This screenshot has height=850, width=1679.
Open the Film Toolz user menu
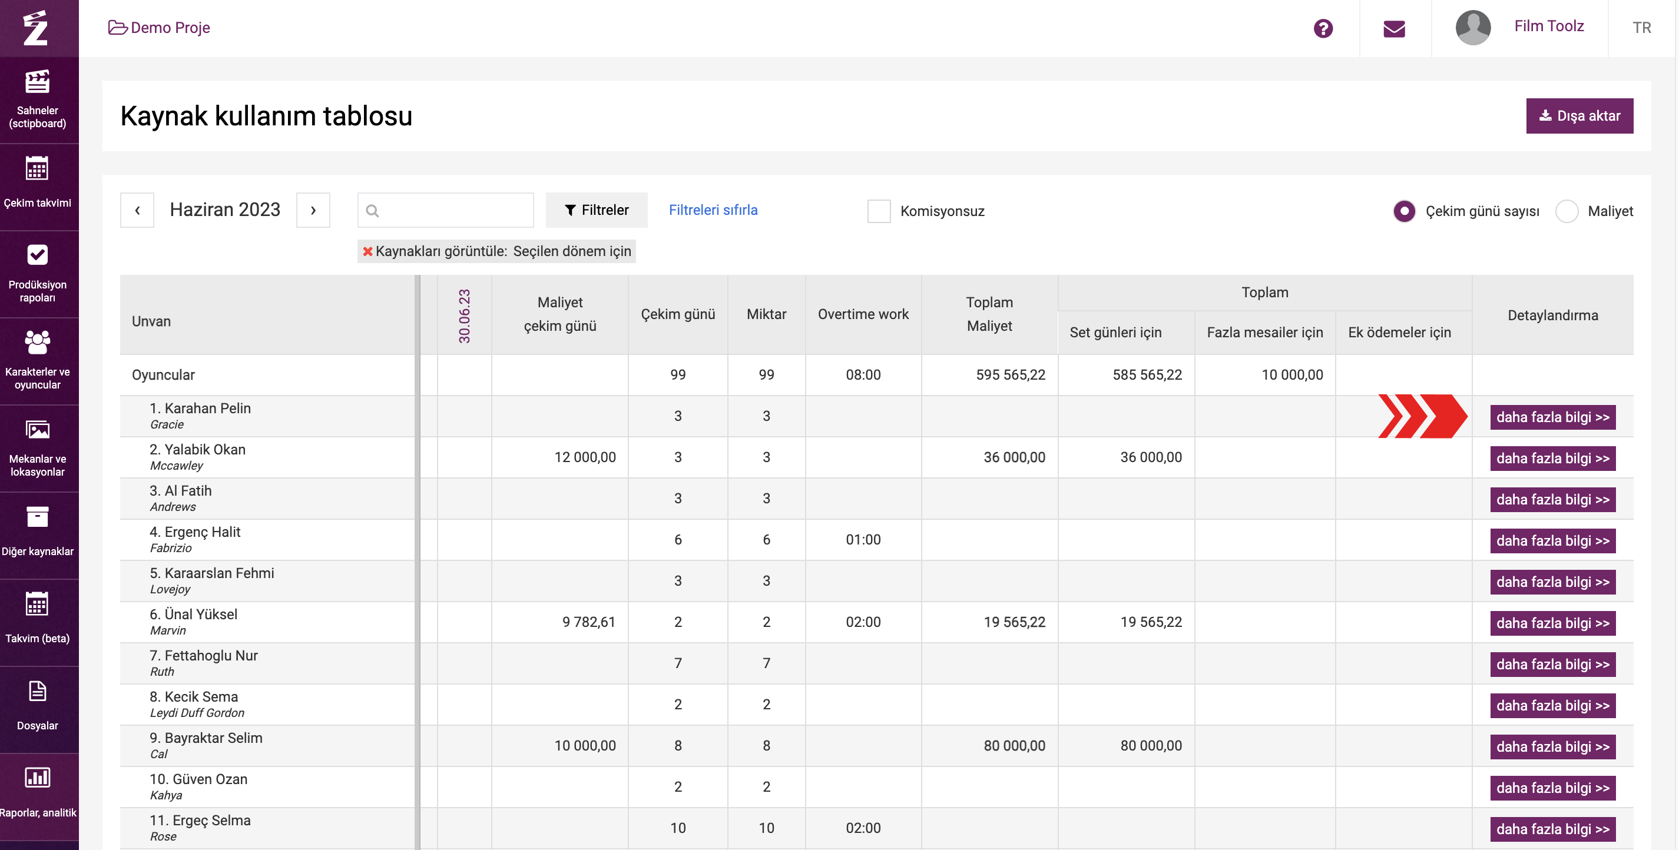pos(1549,26)
